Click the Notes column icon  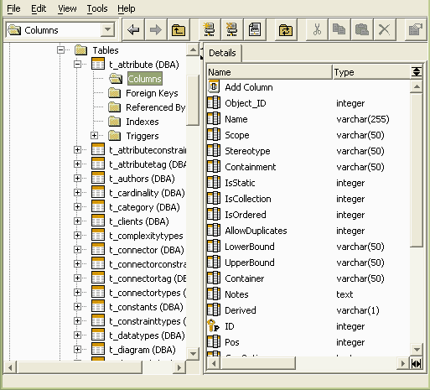[214, 294]
